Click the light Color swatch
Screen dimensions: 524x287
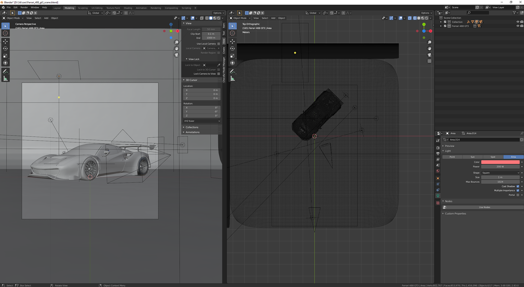[500, 162]
